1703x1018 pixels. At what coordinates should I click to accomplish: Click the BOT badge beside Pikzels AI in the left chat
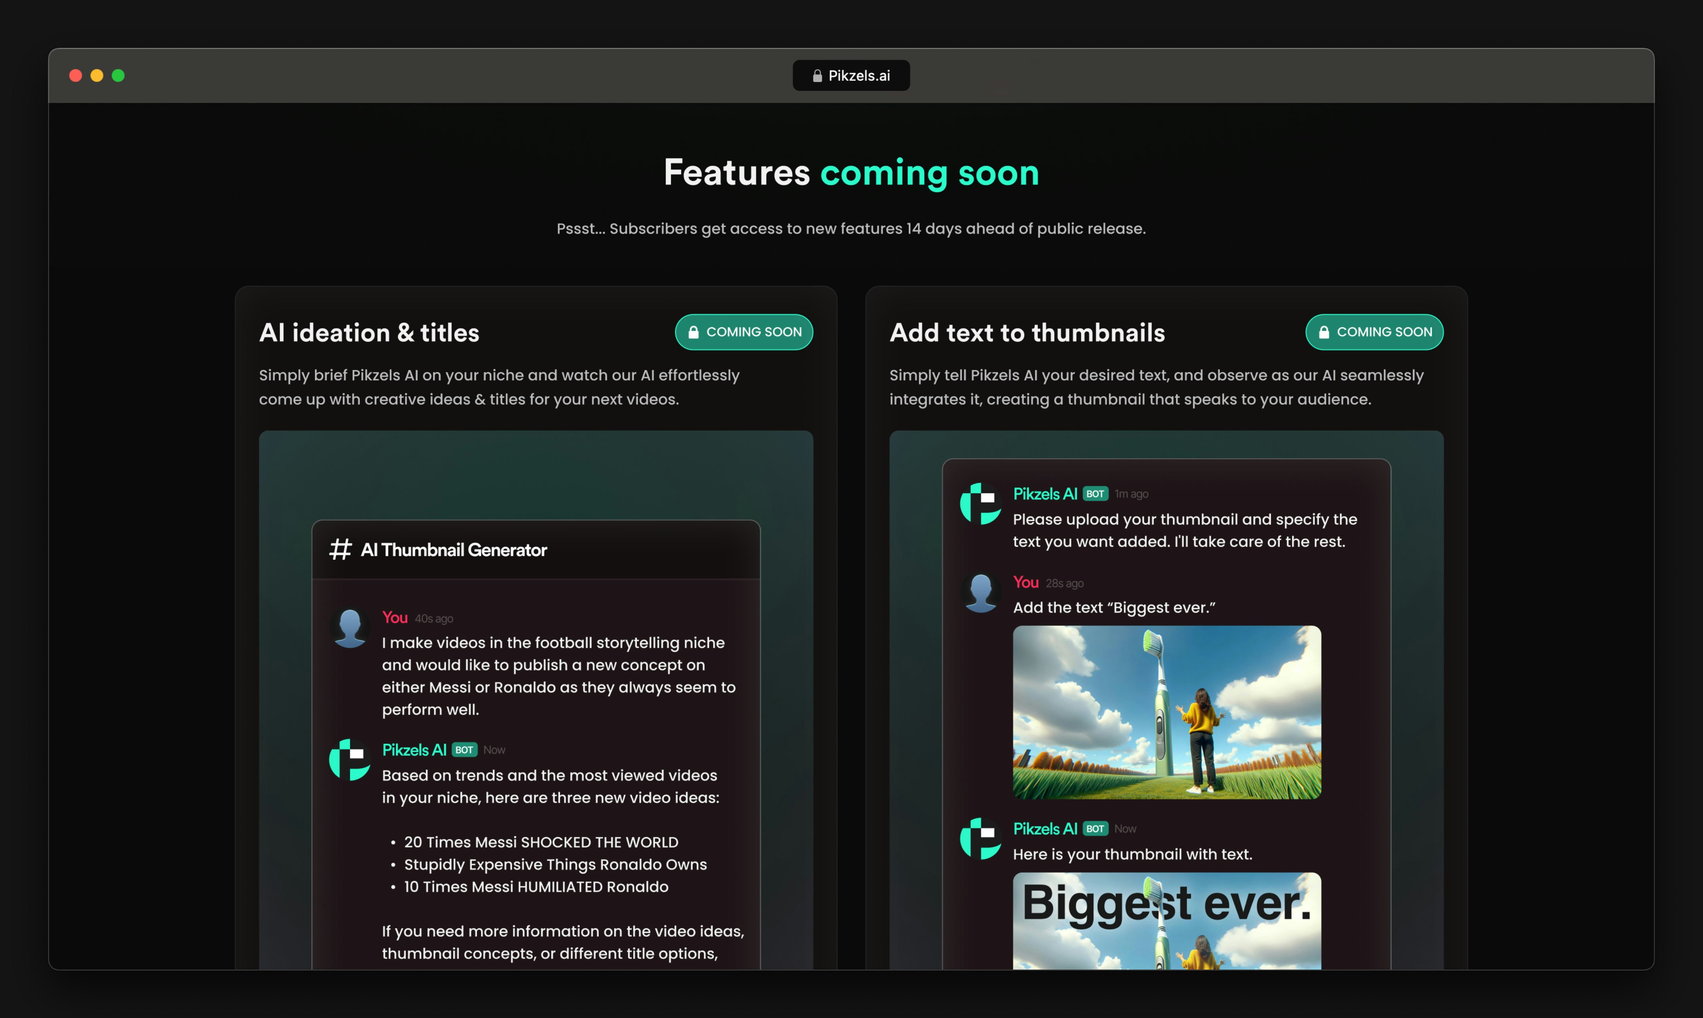click(464, 750)
